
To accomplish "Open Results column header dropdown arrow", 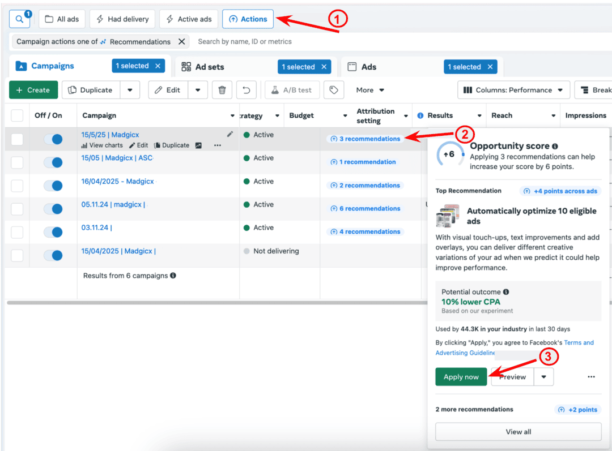I will [x=479, y=116].
